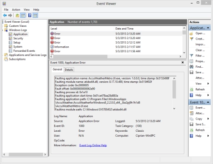Viewport: 213px width, 164px height.
Task: Open the Action menu
Action: [x=16, y=10]
